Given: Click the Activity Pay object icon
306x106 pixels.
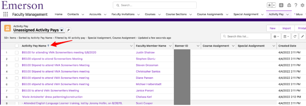Looking at the screenshot, I should (7, 28).
